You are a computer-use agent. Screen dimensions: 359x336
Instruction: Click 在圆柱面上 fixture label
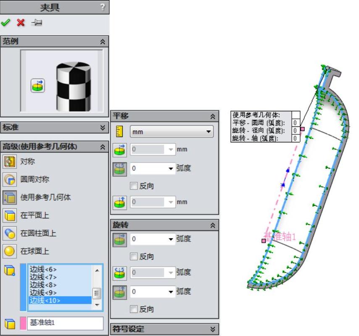[x=38, y=233]
